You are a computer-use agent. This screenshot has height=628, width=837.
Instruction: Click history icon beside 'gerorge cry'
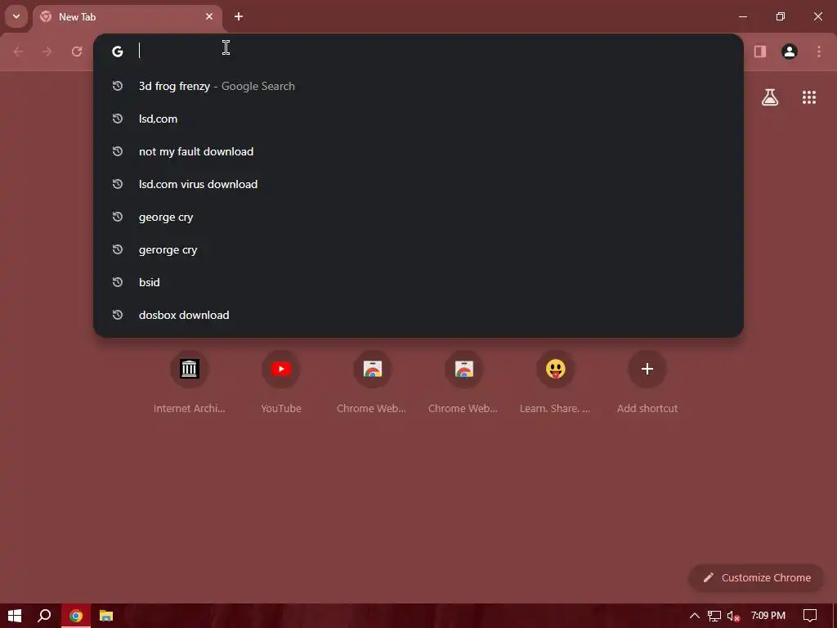tap(118, 249)
